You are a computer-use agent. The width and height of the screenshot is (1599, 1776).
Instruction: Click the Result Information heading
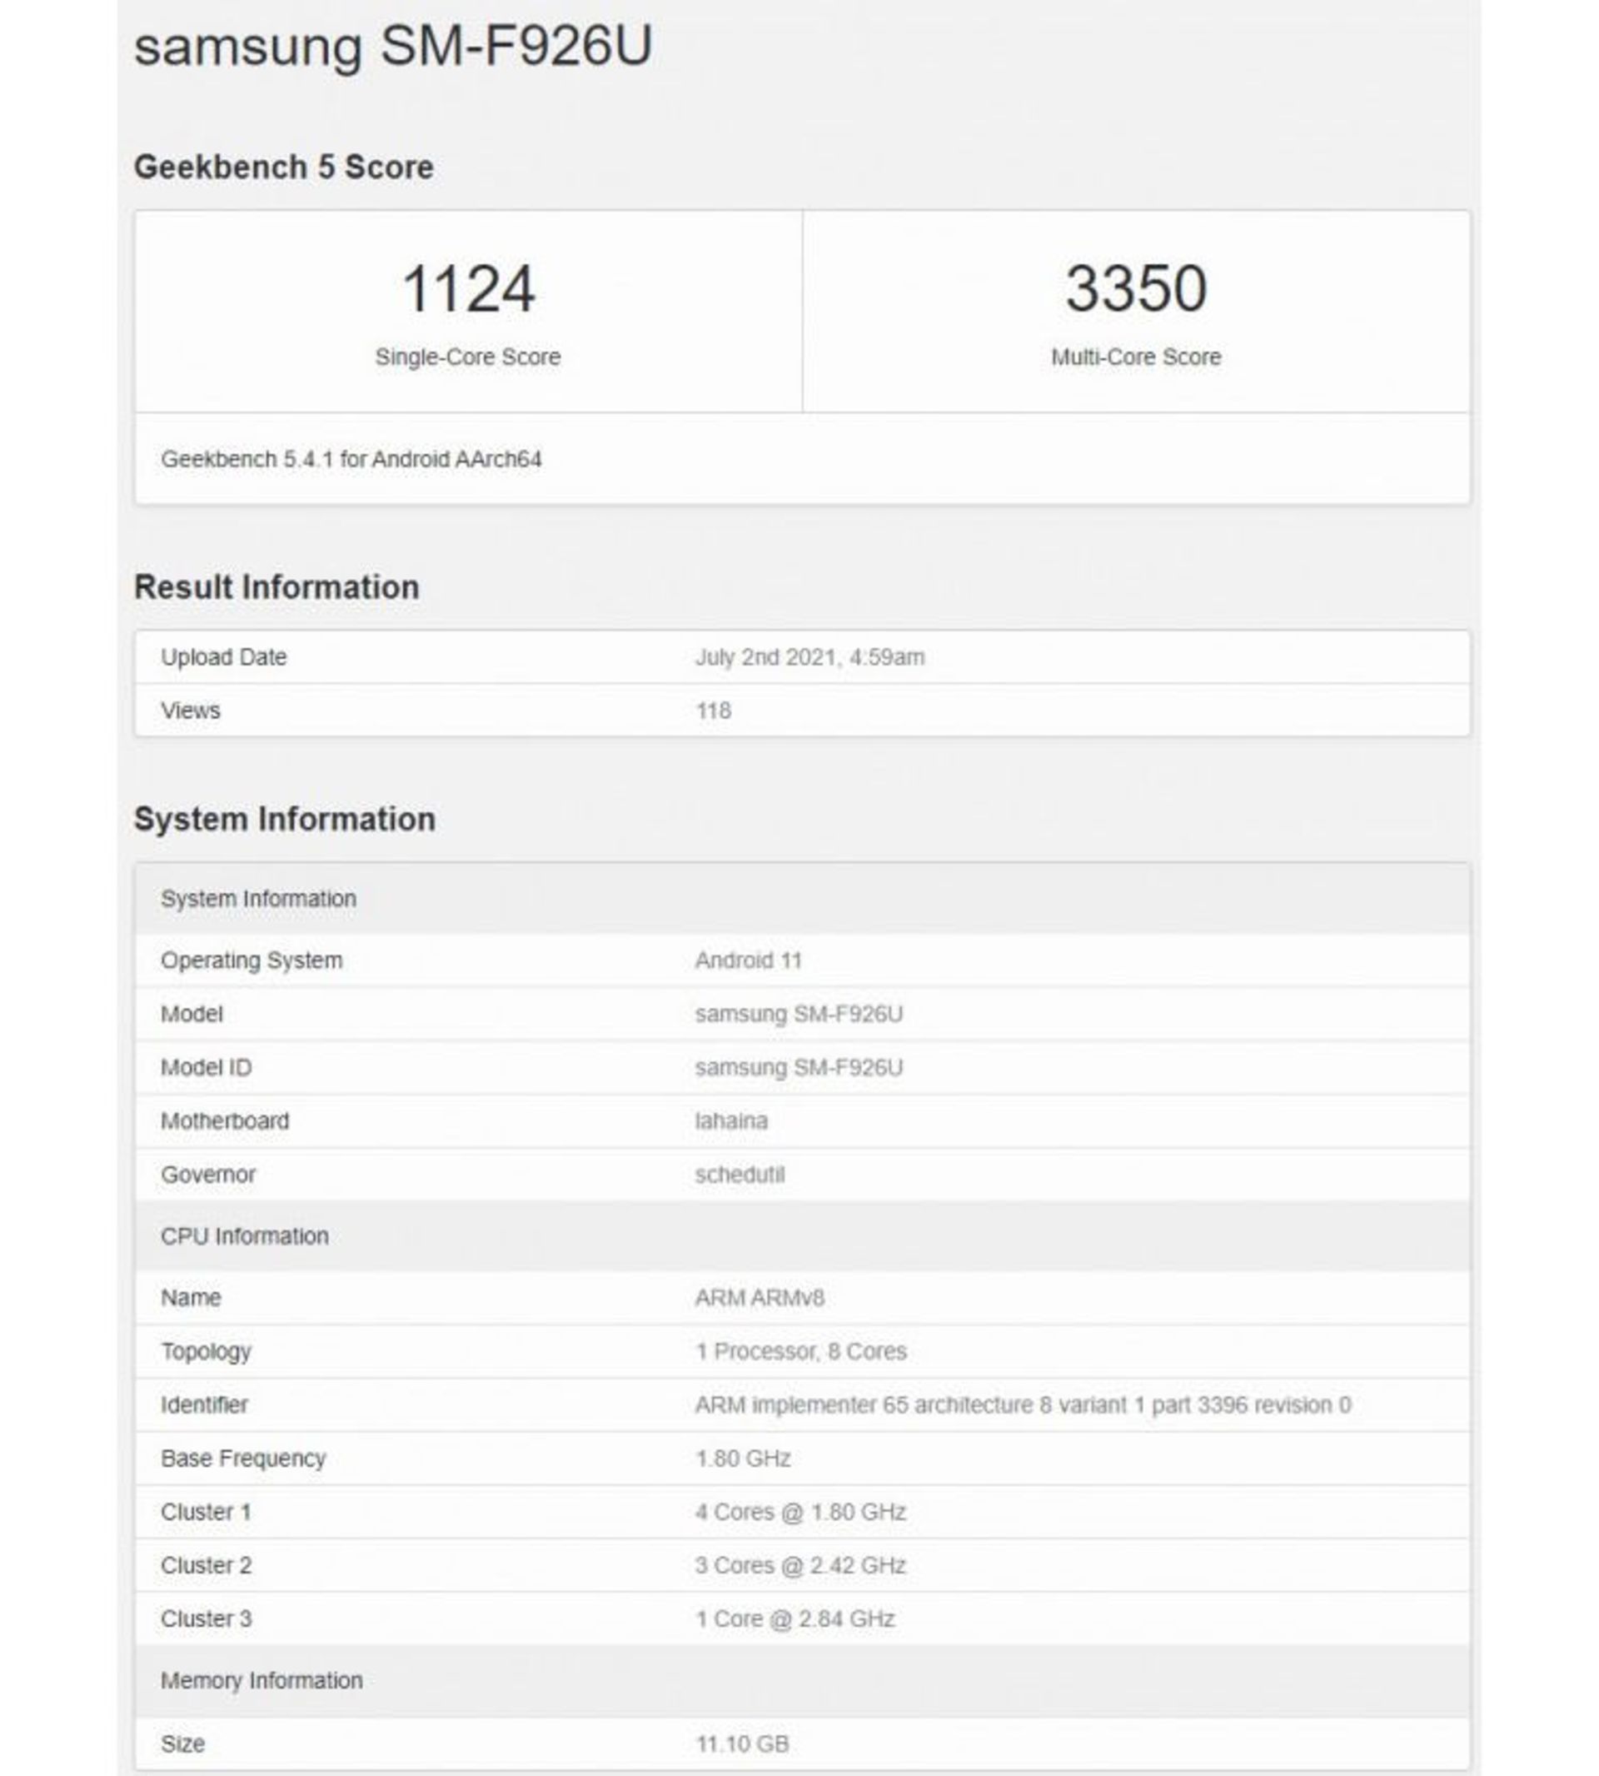(x=276, y=587)
